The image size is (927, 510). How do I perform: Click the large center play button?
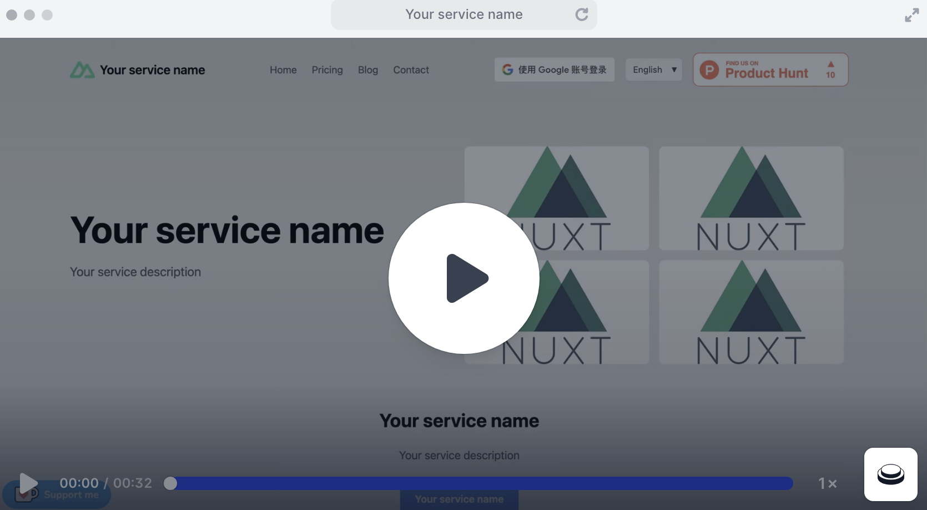coord(464,278)
